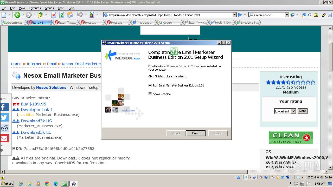
Task: Expand the search engine box dropdown
Action: 287,15
